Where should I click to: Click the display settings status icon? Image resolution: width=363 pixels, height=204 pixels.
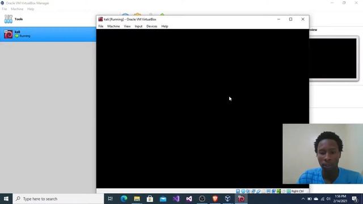pyautogui.click(x=268, y=192)
